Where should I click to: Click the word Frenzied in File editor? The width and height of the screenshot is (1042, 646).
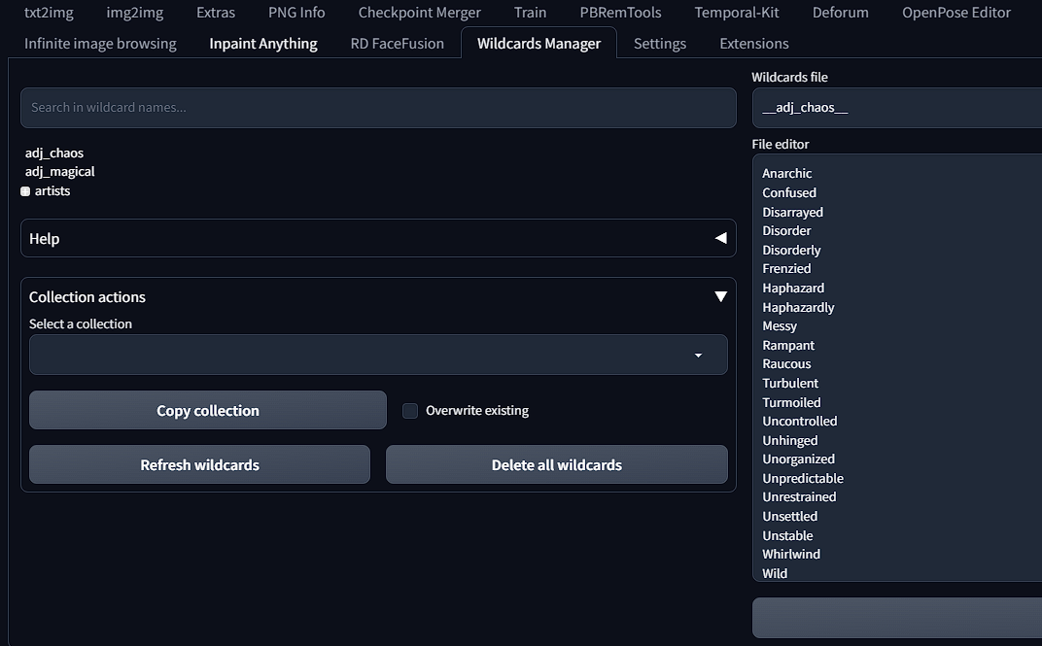tap(786, 269)
